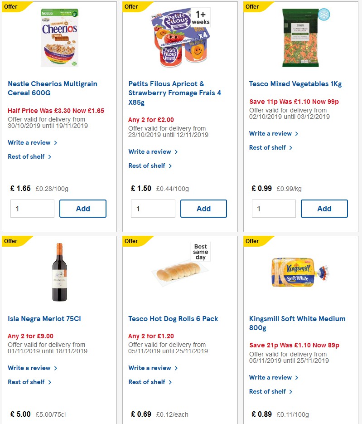Click the Offer banner on Tesco Hot Dog Rolls
This screenshot has width=362, height=424.
coord(131,241)
